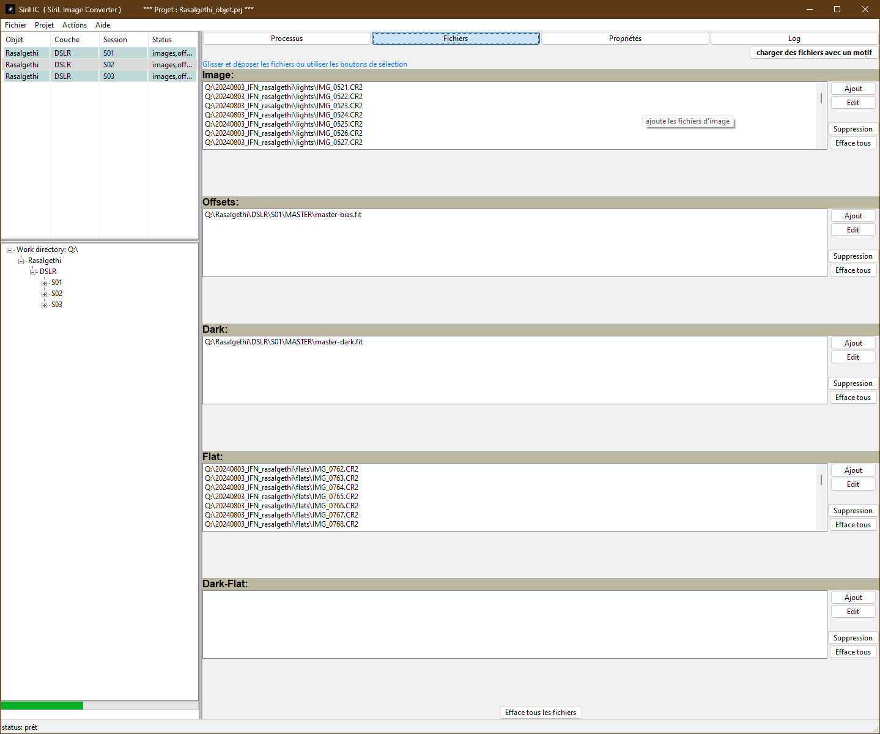Select the Fichiers tab
Image resolution: width=880 pixels, height=734 pixels.
tap(456, 39)
